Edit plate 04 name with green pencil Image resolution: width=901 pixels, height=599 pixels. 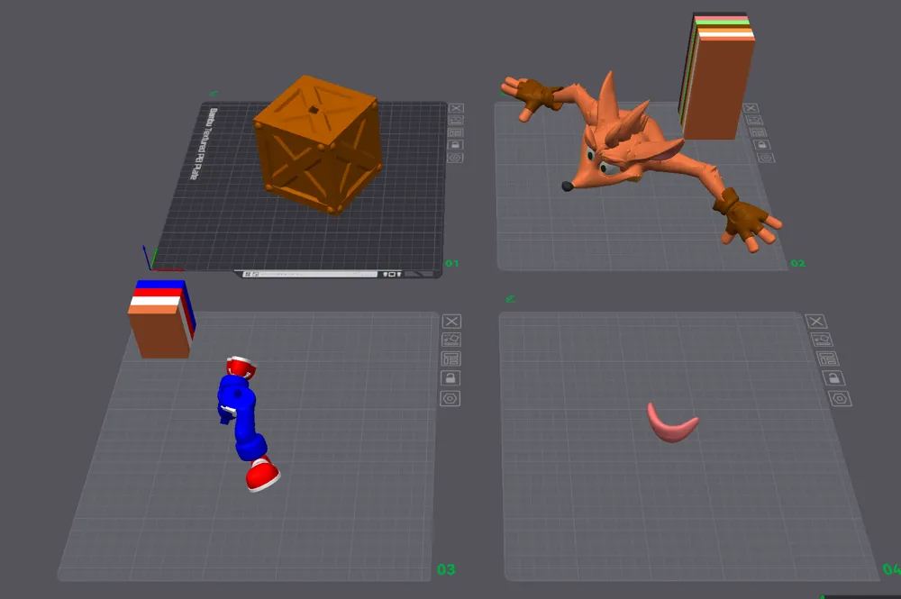[510, 299]
